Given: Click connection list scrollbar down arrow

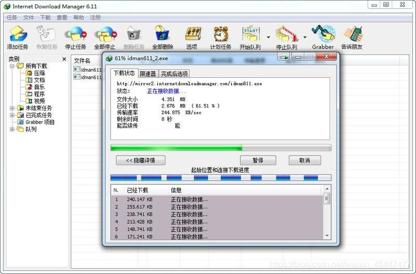Looking at the screenshot, I should 327,236.
